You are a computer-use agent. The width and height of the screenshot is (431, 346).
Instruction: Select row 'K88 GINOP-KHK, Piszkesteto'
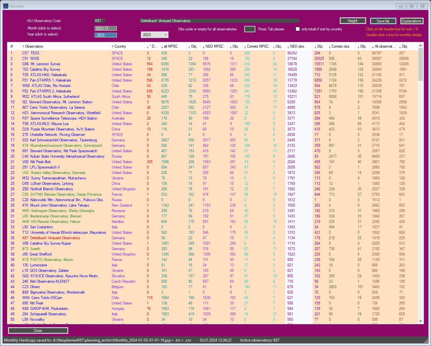[212, 309]
